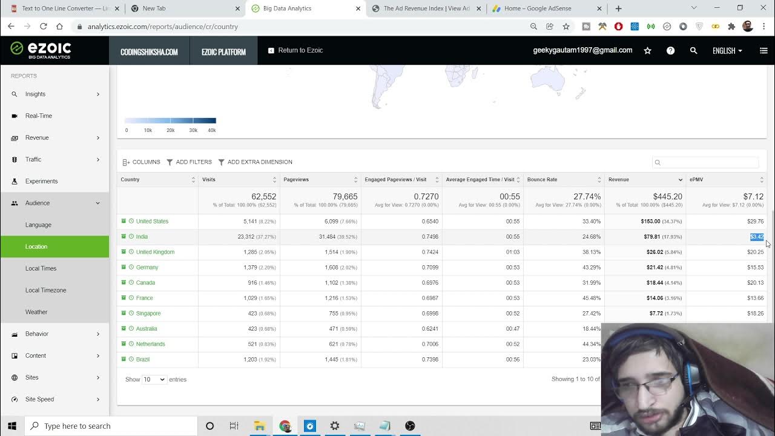The height and width of the screenshot is (436, 775).
Task: Click the table search input field
Action: (706, 162)
